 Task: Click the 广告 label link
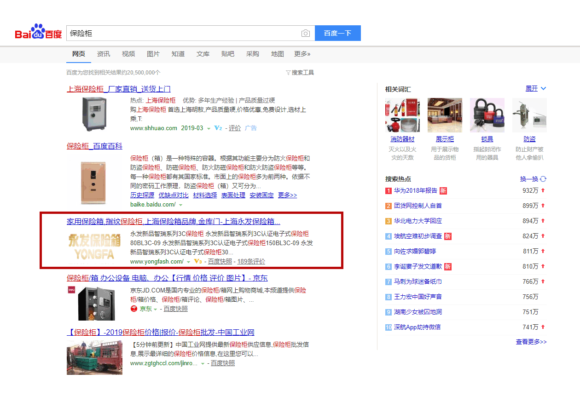click(x=251, y=128)
